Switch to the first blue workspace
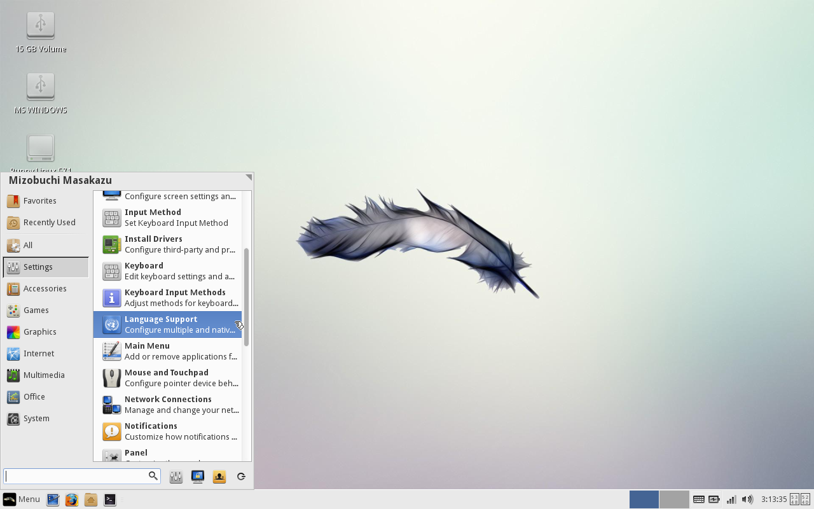 pos(644,499)
